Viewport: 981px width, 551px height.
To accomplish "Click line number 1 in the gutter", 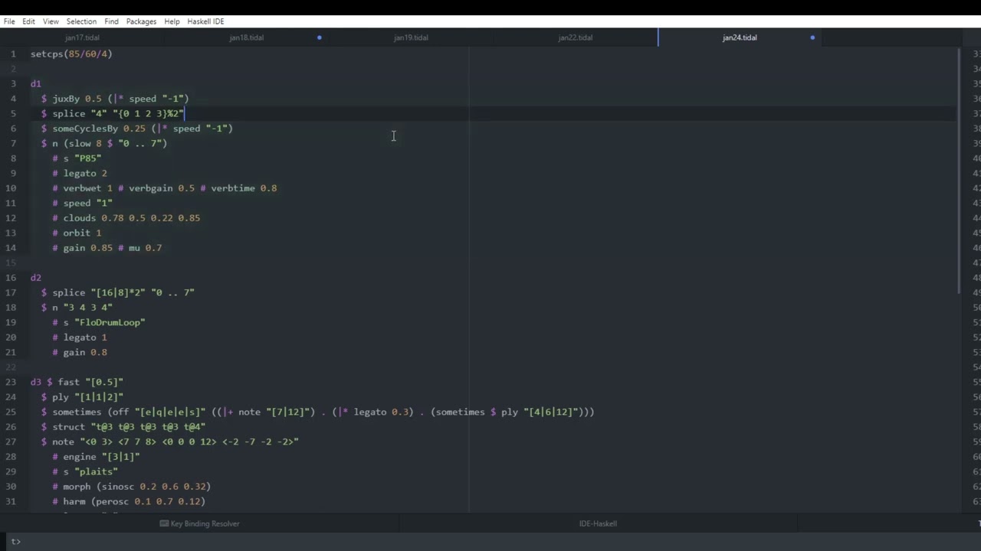I will point(13,54).
